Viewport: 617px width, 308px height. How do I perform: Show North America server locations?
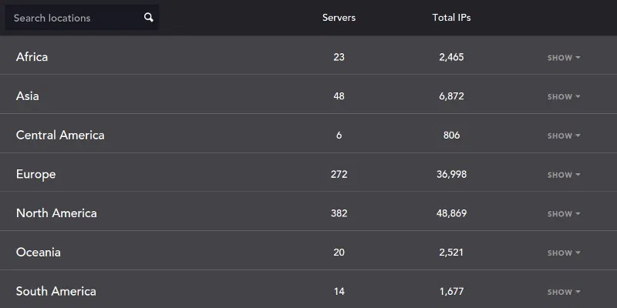(x=564, y=214)
